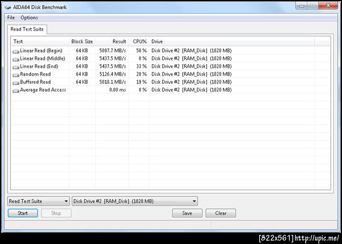
Task: Click the Linear Read (Begin) drive icon
Action: (16, 51)
